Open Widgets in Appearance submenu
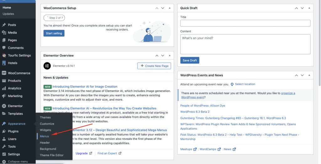Viewport: 321px width, 164px height. 45,130
